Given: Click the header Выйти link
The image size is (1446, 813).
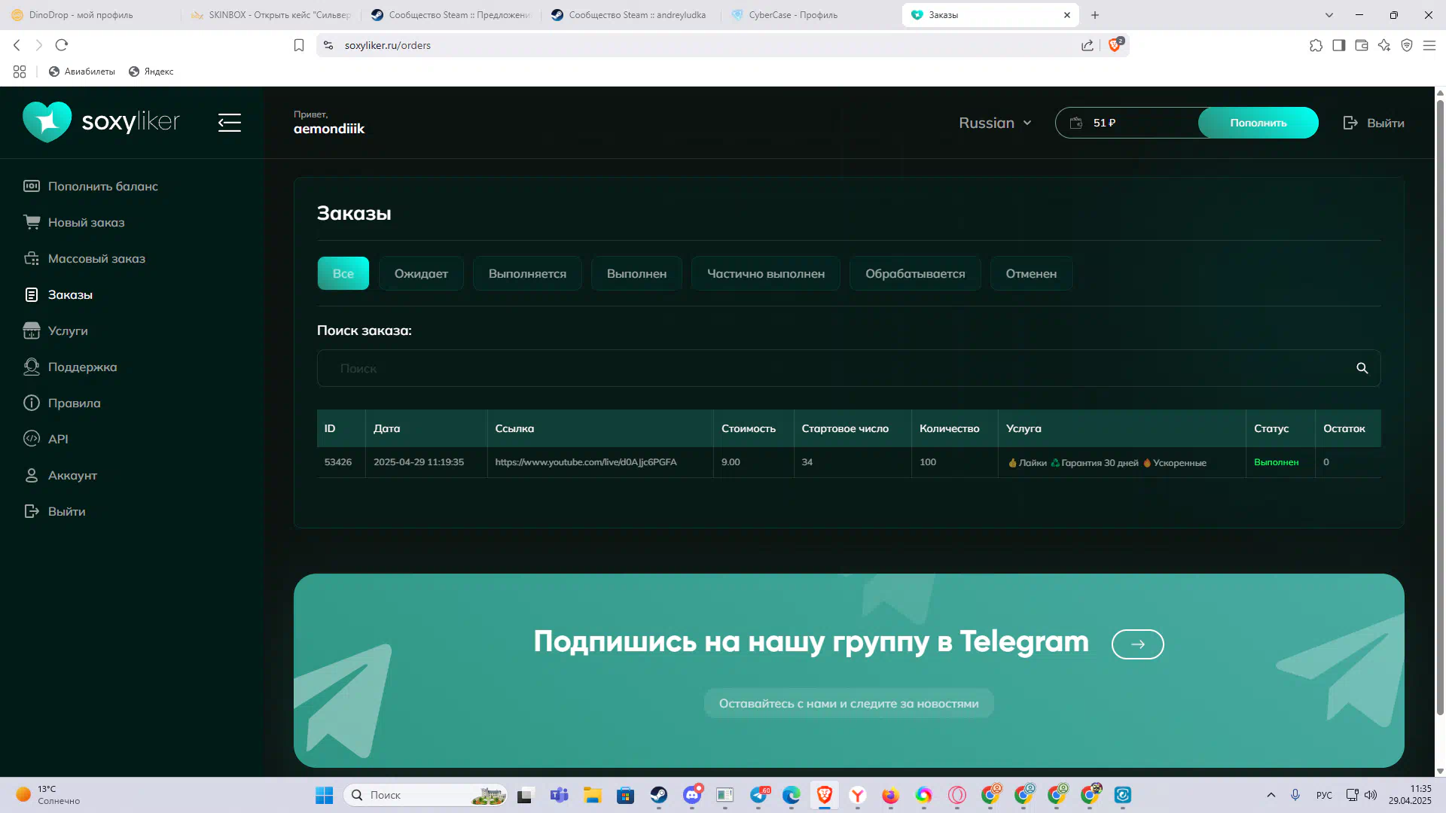Looking at the screenshot, I should tap(1374, 123).
